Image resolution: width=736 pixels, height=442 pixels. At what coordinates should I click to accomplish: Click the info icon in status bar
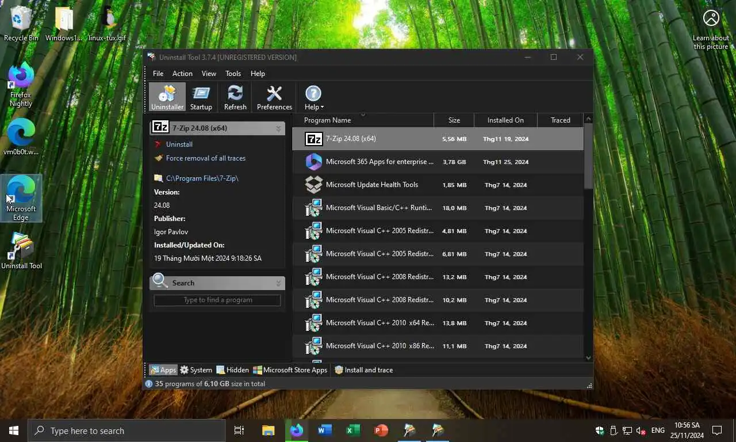pos(149,384)
